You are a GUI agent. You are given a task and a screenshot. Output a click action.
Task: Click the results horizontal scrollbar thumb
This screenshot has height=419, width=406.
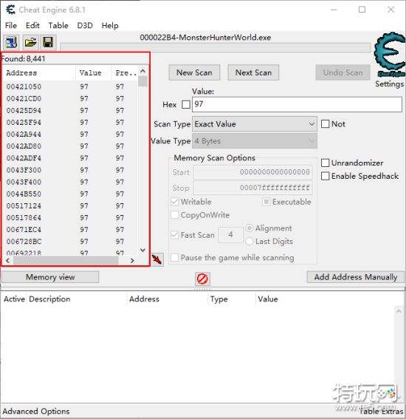[x=66, y=260]
